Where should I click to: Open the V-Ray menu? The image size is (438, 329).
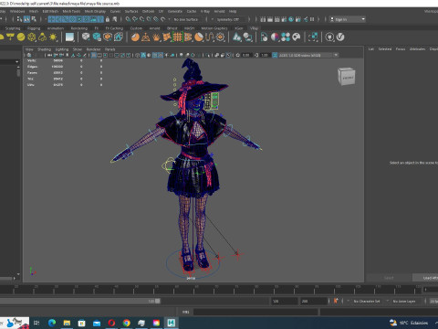[x=205, y=11]
